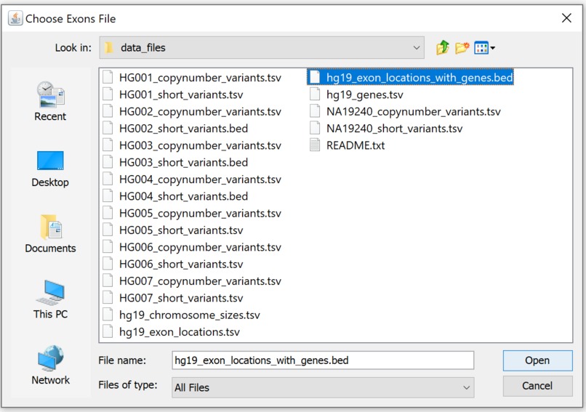Go to Desktop in sidebar
Image resolution: width=586 pixels, height=412 pixels.
50,169
